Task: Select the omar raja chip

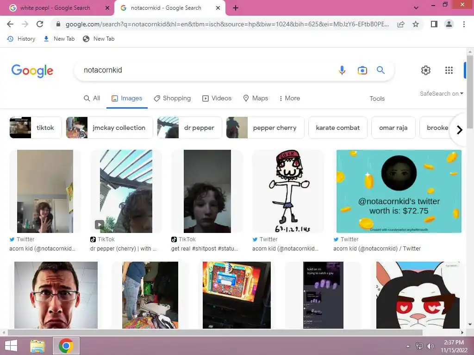Action: 393,128
